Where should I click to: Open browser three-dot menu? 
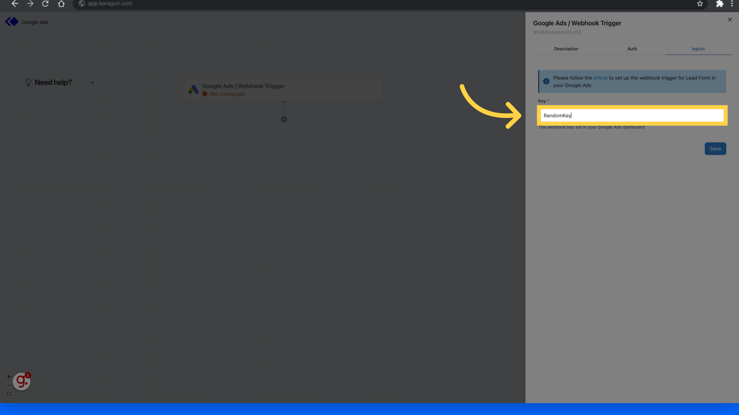pos(732,4)
